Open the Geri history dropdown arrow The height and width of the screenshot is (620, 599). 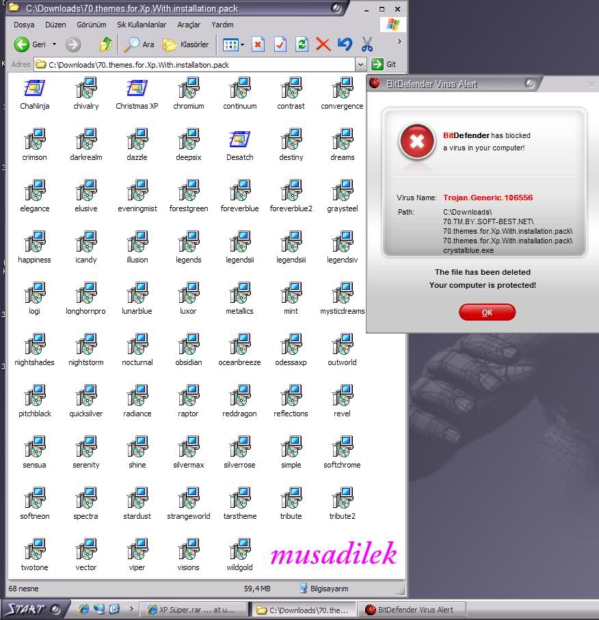[54, 44]
